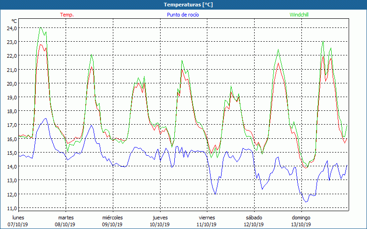Click the '°C' axis unit label
The height and width of the screenshot is (229, 367).
click(x=14, y=21)
